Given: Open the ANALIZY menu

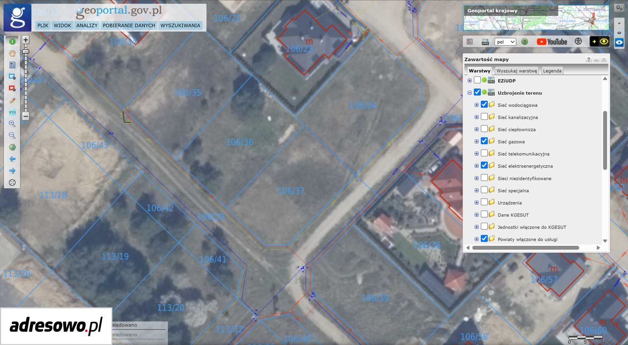Looking at the screenshot, I should (87, 25).
